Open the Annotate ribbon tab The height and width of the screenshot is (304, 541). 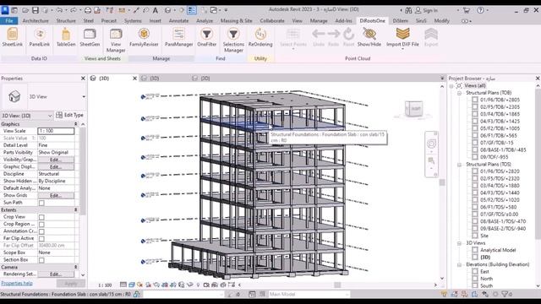point(178,20)
